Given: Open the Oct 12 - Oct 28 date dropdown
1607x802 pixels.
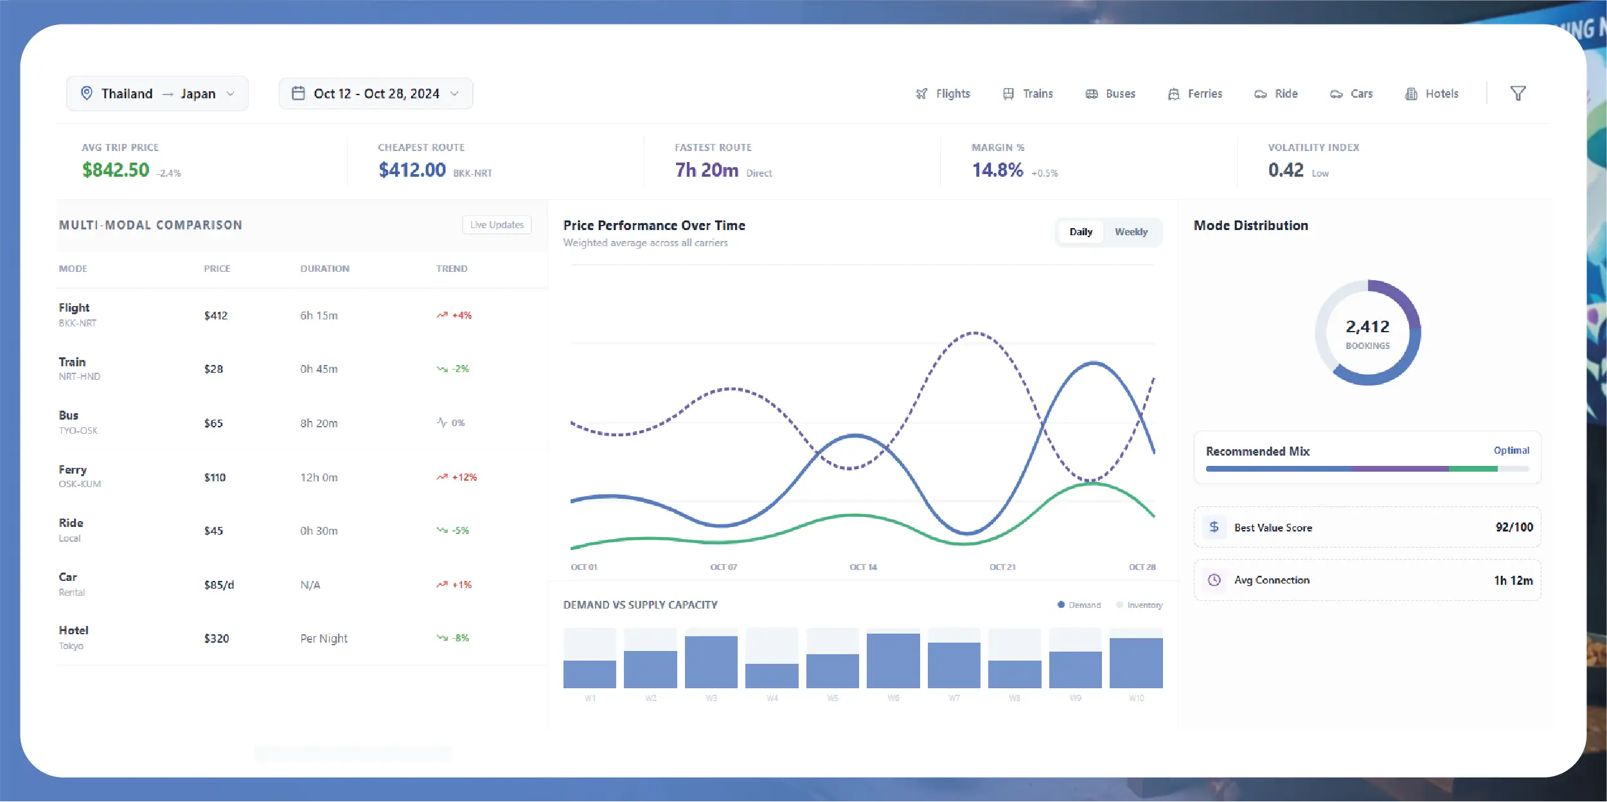Looking at the screenshot, I should 376,94.
